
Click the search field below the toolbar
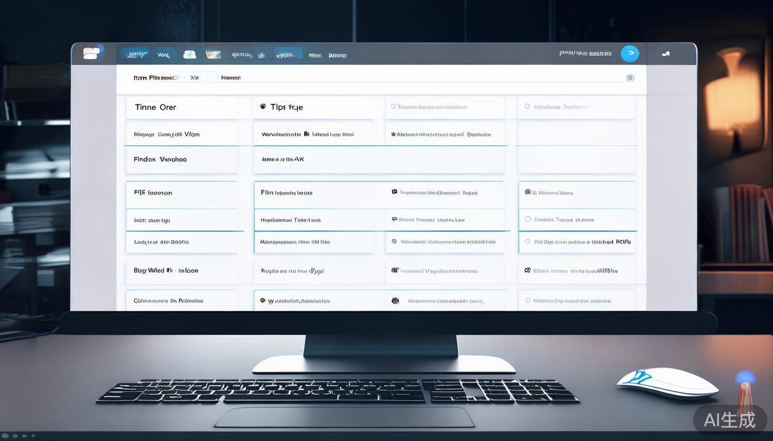196,78
